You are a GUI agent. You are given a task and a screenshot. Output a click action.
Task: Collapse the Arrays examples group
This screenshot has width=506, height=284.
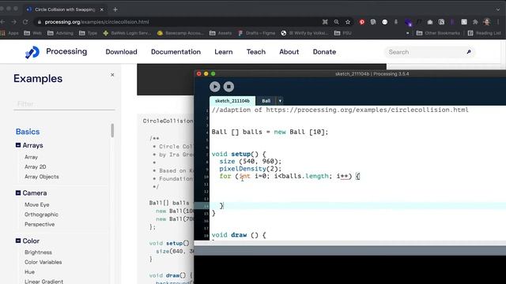pyautogui.click(x=18, y=145)
